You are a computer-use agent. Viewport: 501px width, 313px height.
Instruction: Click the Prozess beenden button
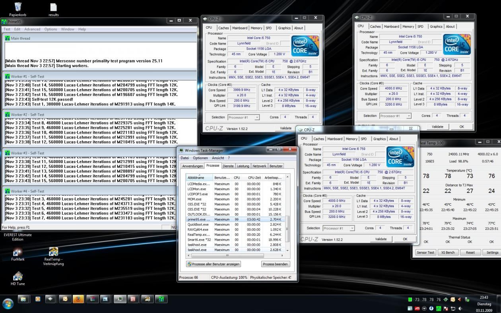tap(276, 264)
